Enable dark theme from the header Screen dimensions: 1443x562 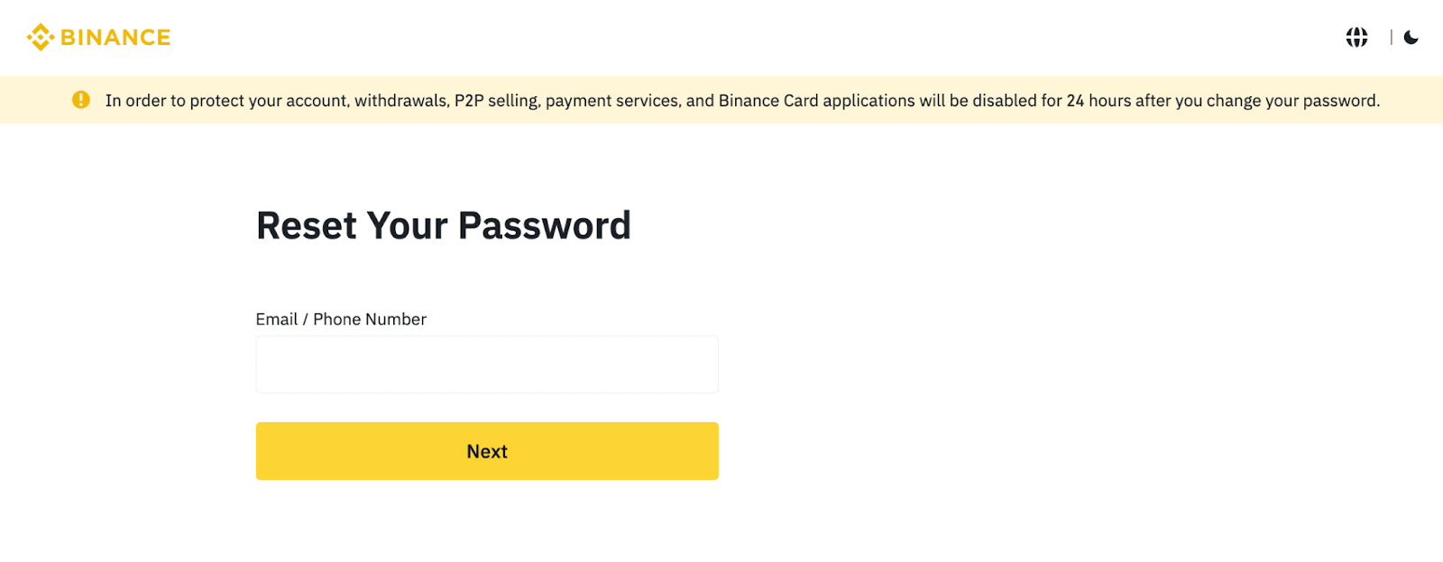pyautogui.click(x=1411, y=37)
